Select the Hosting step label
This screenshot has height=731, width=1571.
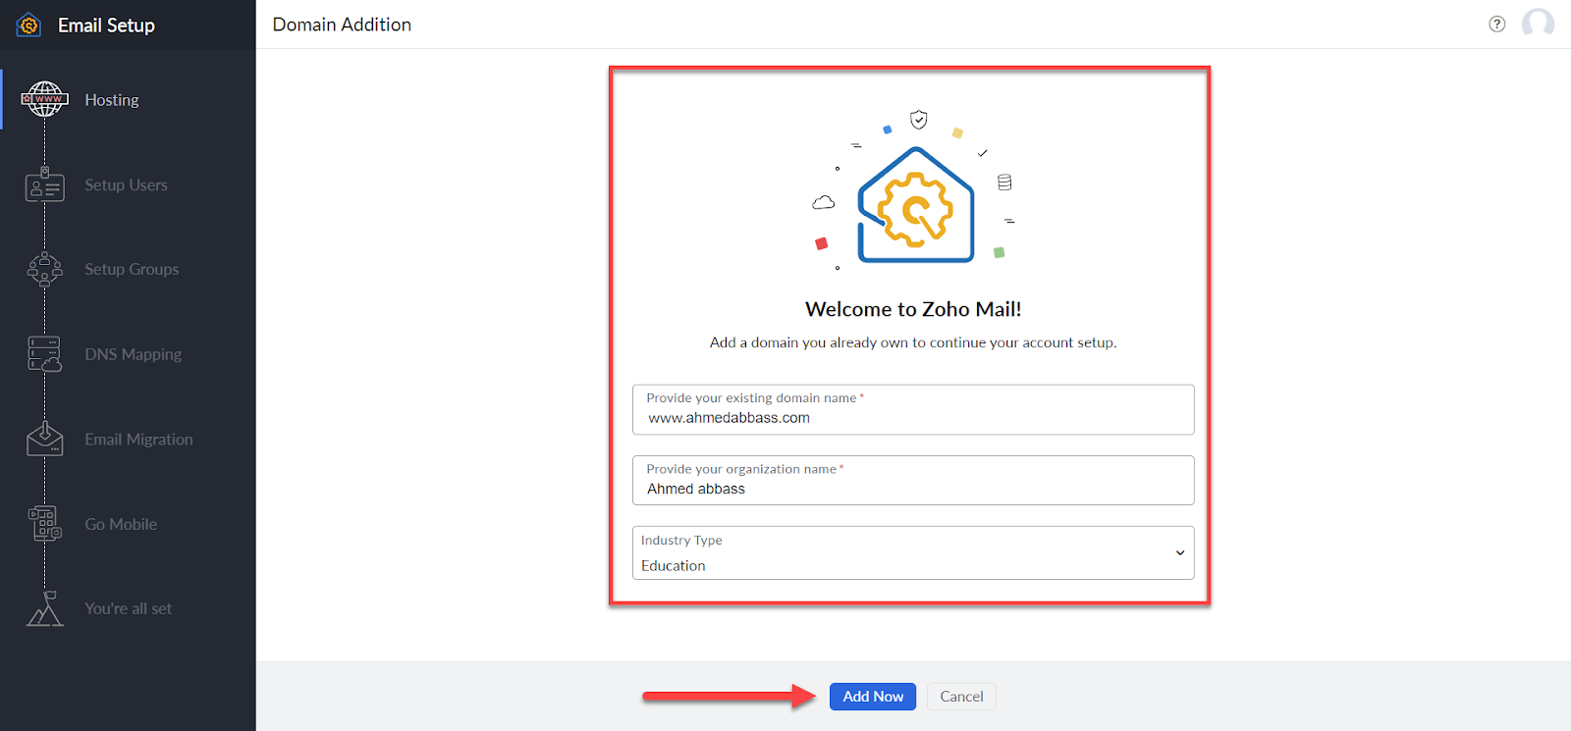coord(112,100)
